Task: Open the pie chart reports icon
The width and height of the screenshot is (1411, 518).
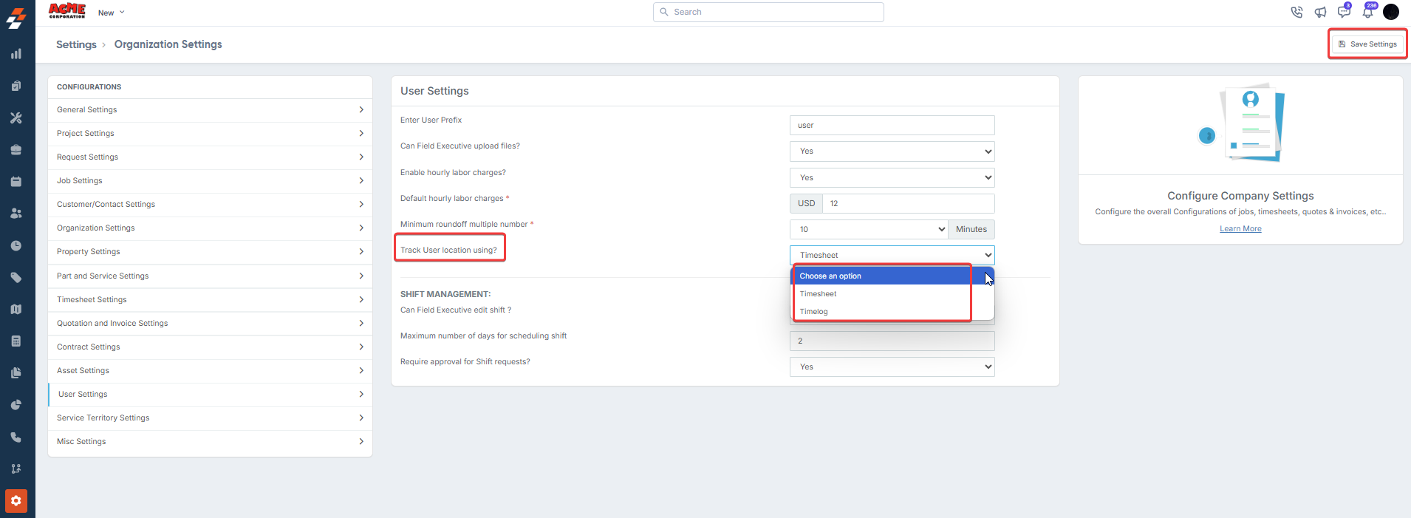Action: coord(16,405)
